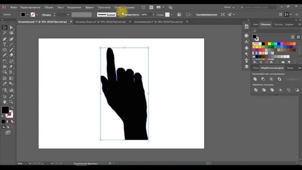Select the Hand tool
This screenshot has width=302, height=170.
click(x=5, y=102)
